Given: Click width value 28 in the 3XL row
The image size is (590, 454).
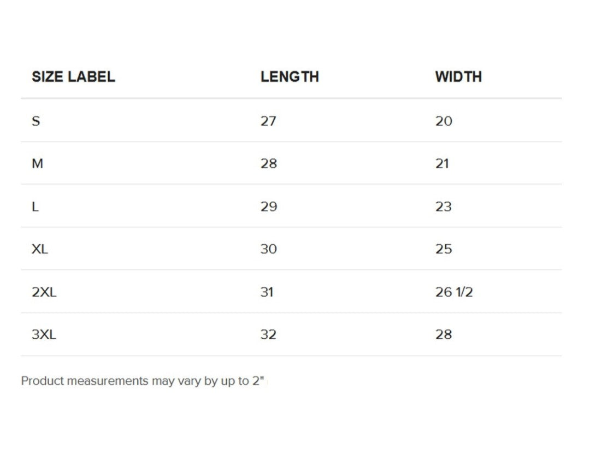Looking at the screenshot, I should 444,334.
